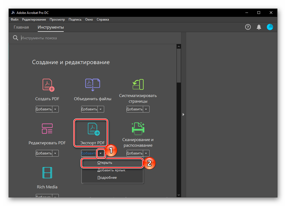Click the Создать PDF label
Viewport: 286px width, 206px height.
point(47,99)
